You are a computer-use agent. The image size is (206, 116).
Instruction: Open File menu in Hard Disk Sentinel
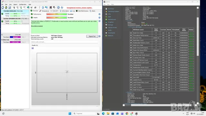tap(2, 5)
